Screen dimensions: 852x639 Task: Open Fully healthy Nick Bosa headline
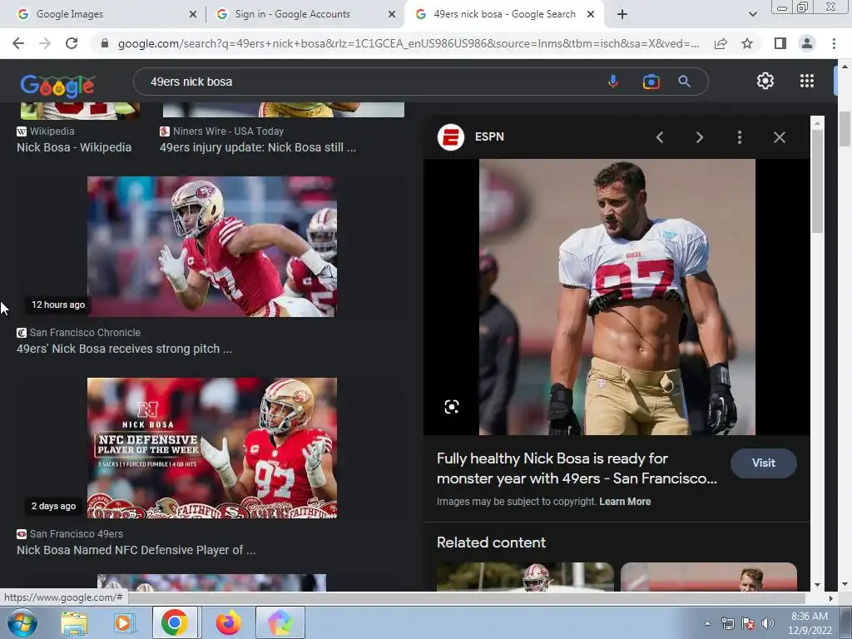coord(577,468)
